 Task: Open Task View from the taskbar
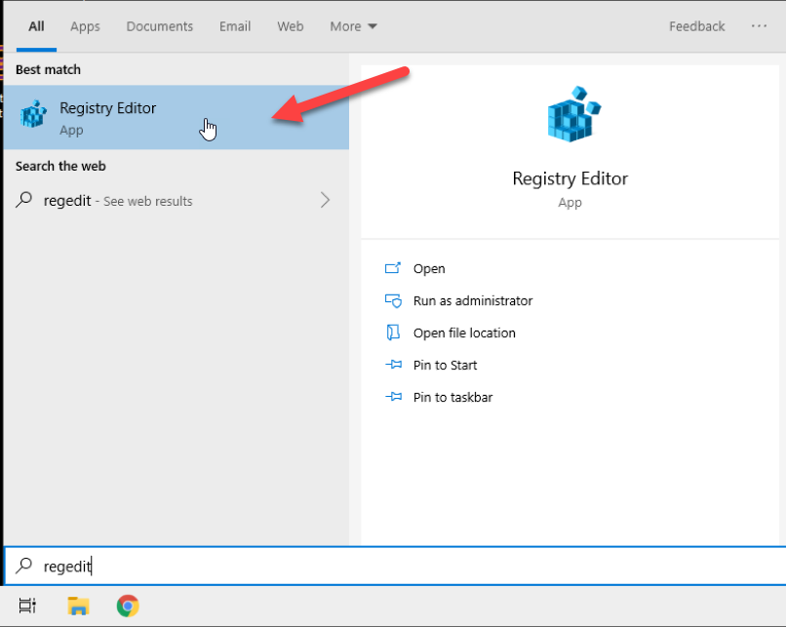coord(27,606)
